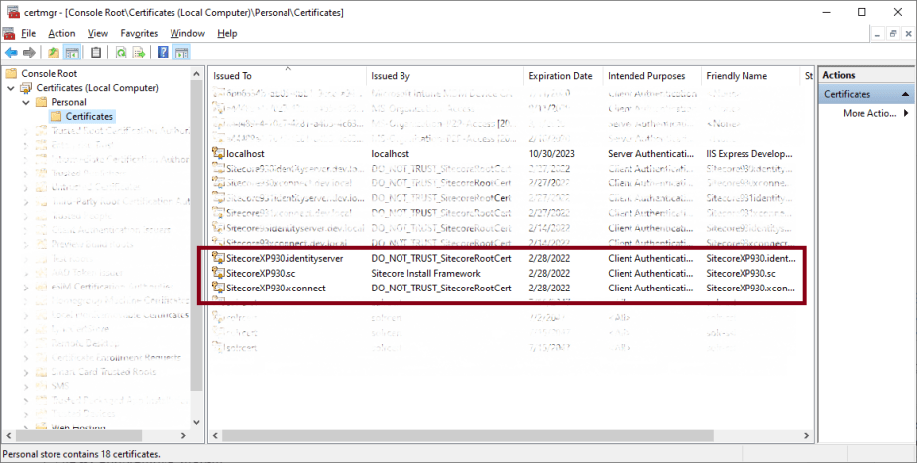Click the IIS Express Develop... friendly name cell
Image resolution: width=917 pixels, height=463 pixels.
tap(749, 153)
